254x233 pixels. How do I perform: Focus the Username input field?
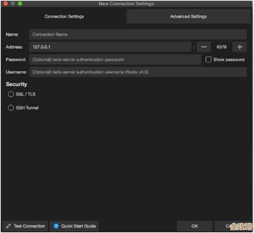click(x=138, y=72)
